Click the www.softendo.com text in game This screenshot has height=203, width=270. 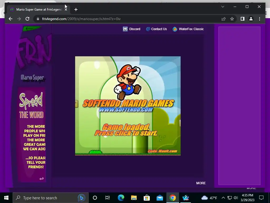(x=126, y=109)
